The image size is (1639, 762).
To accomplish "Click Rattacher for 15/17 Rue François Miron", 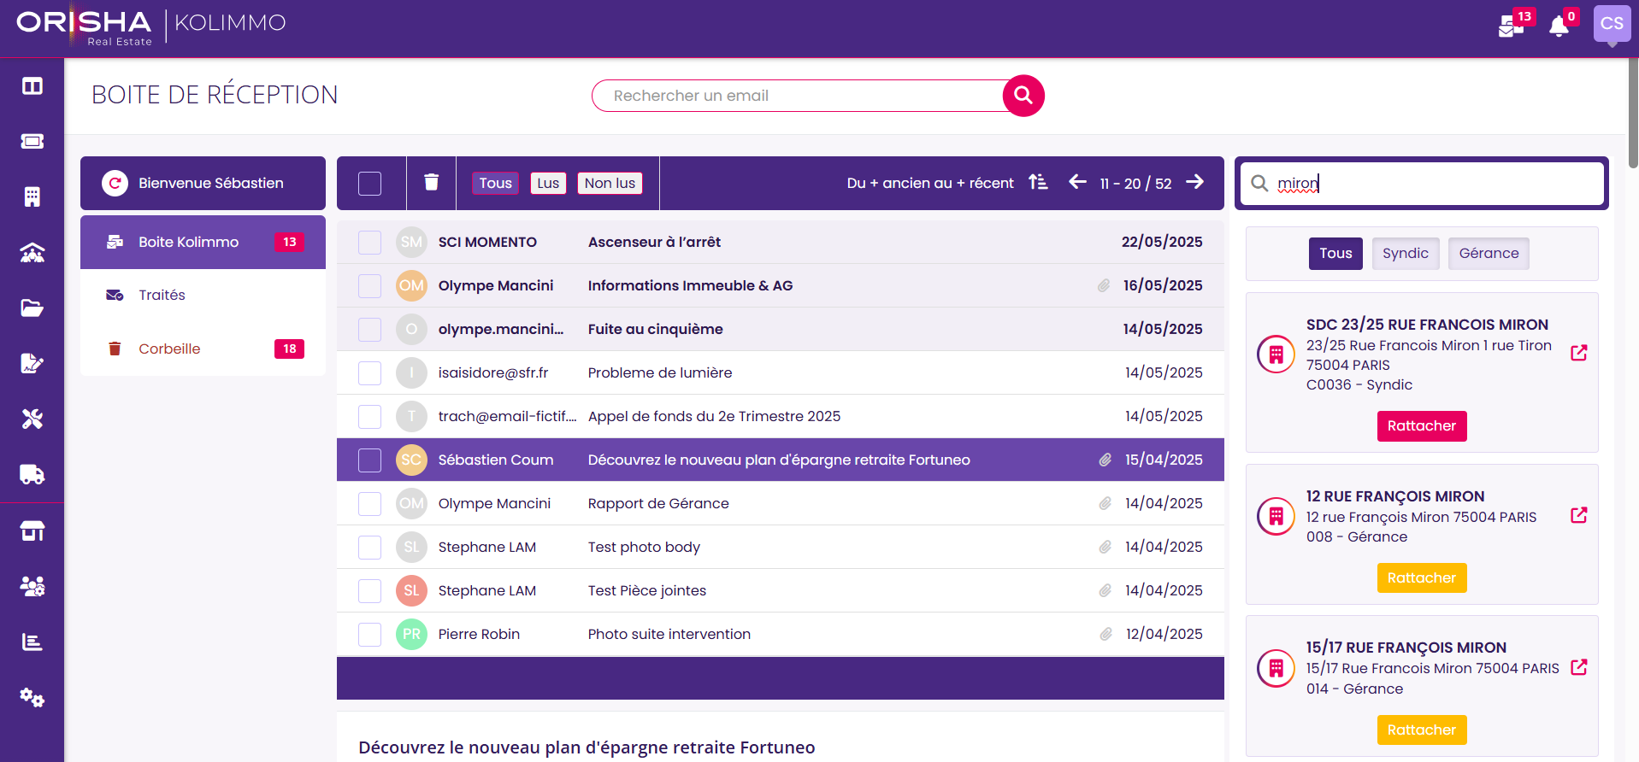I will tap(1422, 730).
